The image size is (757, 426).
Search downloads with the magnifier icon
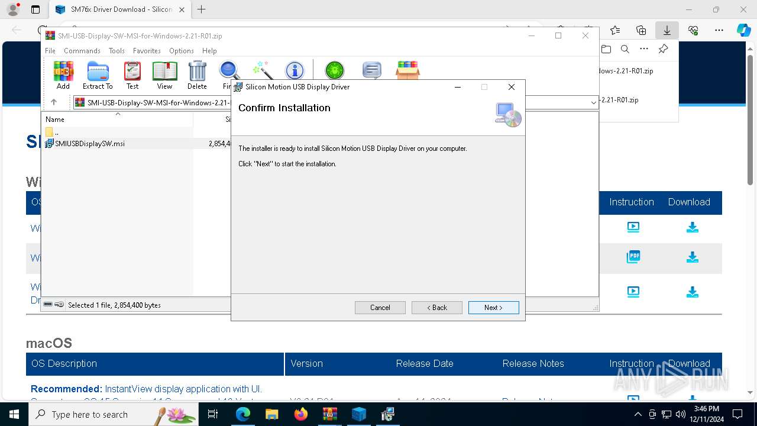click(625, 49)
